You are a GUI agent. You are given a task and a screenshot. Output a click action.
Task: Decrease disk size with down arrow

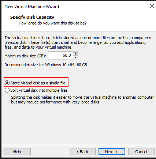pos(76,57)
